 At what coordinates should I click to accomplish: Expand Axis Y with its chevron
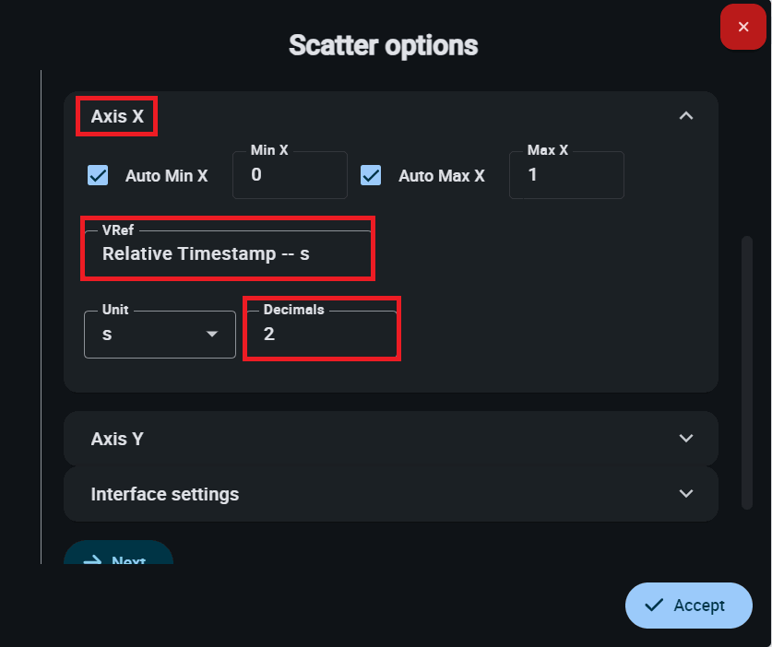pos(685,439)
